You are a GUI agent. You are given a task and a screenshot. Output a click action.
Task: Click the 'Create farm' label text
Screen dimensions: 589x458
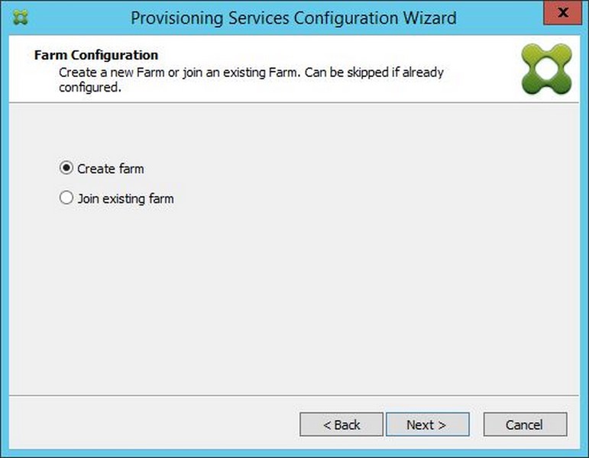click(x=111, y=169)
